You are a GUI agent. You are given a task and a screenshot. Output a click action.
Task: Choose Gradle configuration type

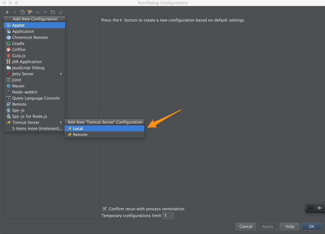click(x=34, y=43)
